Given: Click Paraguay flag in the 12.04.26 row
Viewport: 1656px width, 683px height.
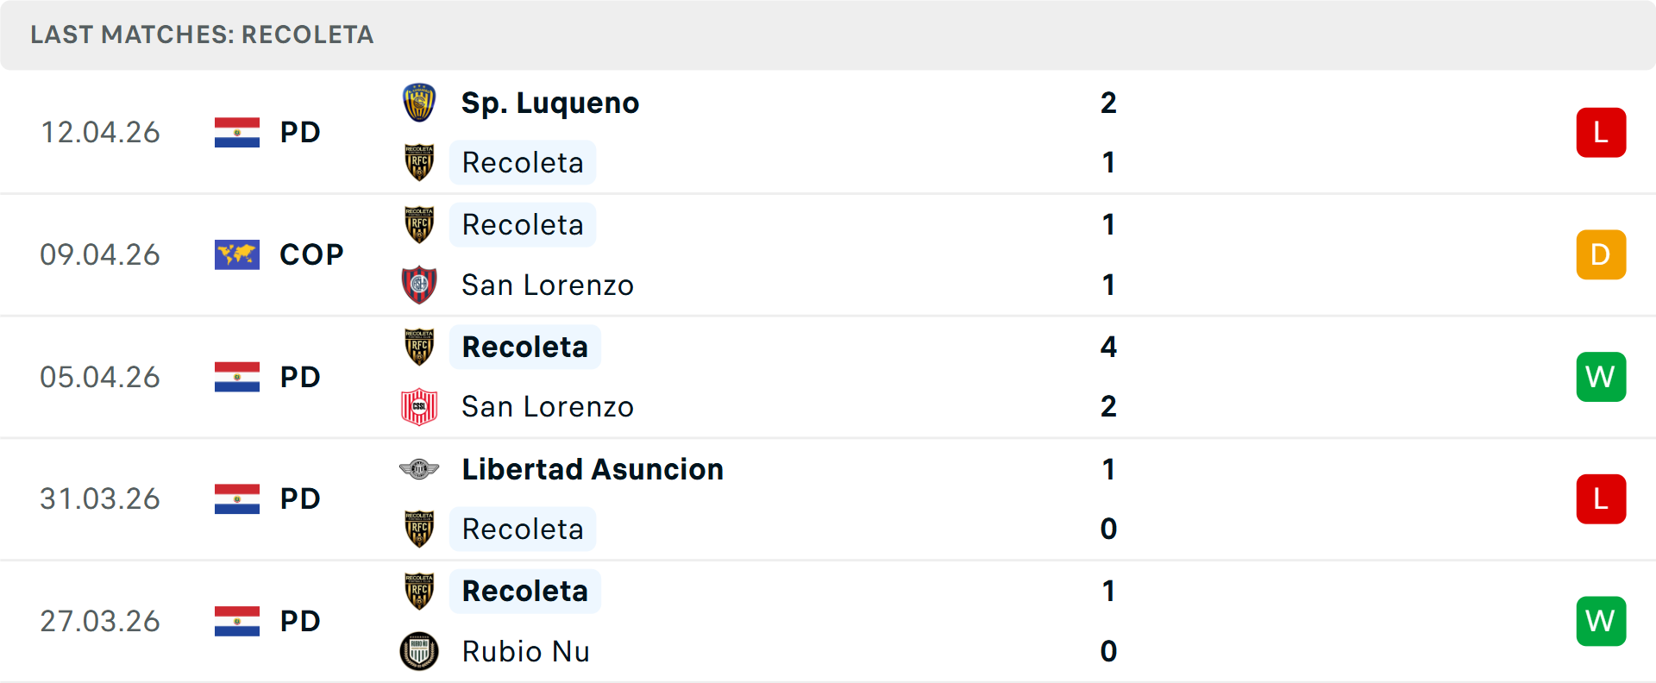Looking at the screenshot, I should [x=237, y=132].
